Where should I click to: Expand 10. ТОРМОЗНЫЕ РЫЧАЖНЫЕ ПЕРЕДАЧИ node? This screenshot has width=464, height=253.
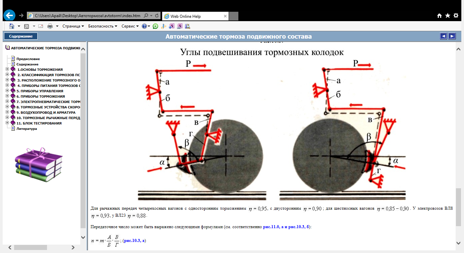pos(7,118)
